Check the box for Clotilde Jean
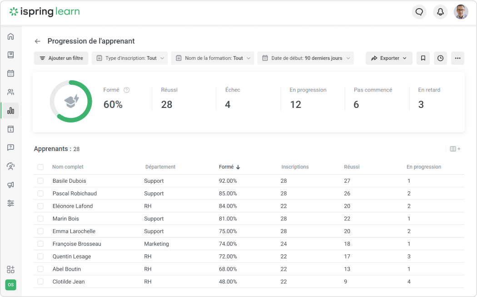 [40, 282]
